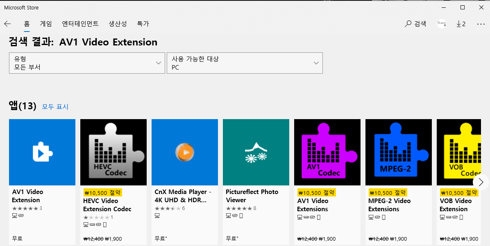490x246 pixels.
Task: Switch to the 게임 tab
Action: pyautogui.click(x=46, y=24)
